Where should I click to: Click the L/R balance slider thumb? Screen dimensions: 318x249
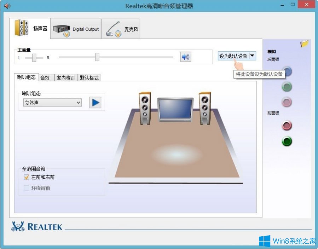(x=34, y=58)
